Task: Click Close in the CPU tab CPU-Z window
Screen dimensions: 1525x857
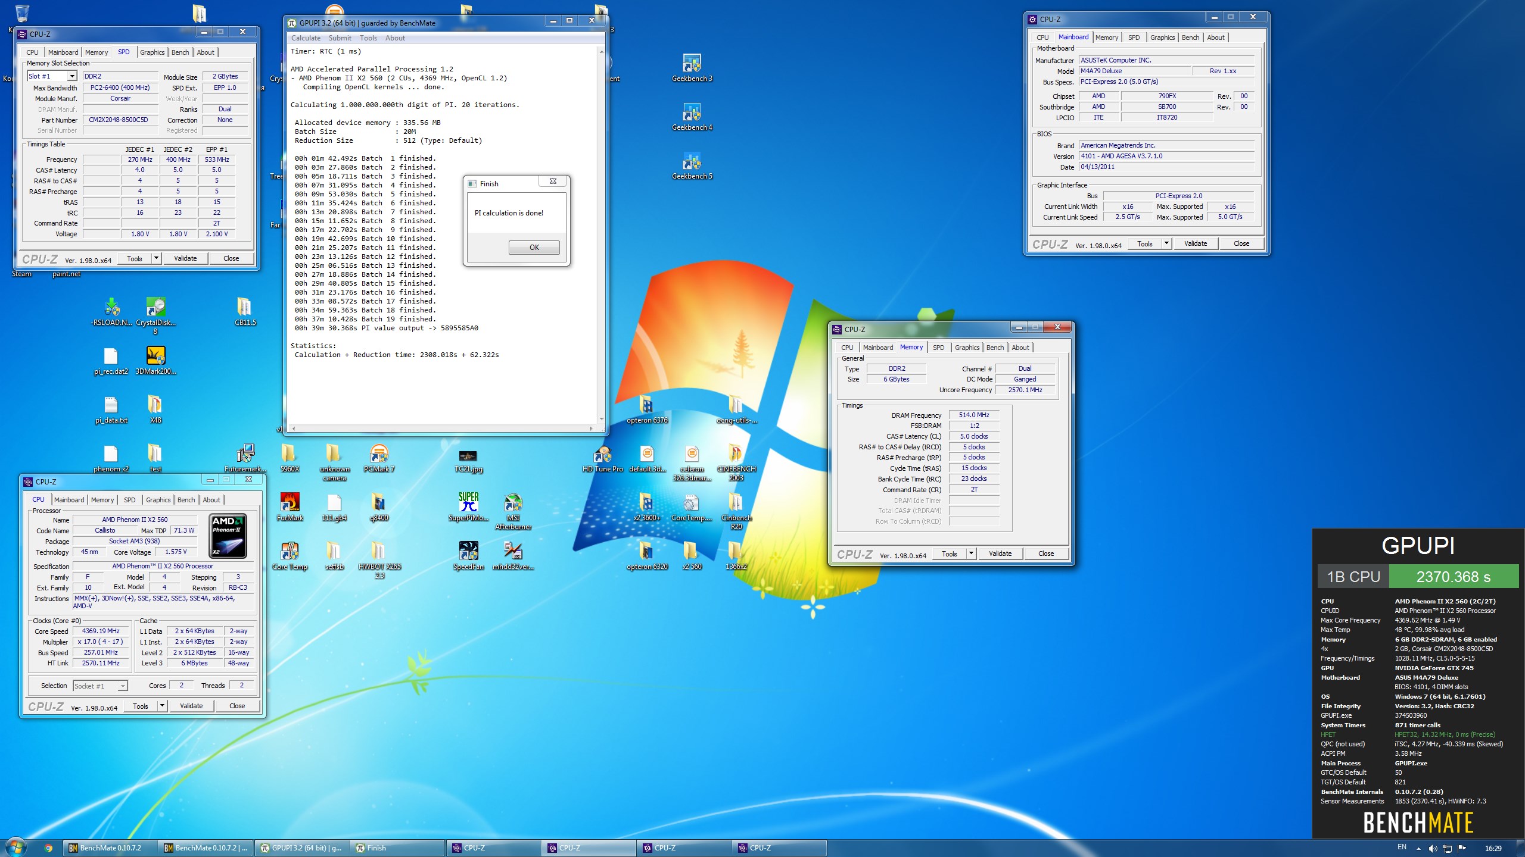Action: pos(237,706)
